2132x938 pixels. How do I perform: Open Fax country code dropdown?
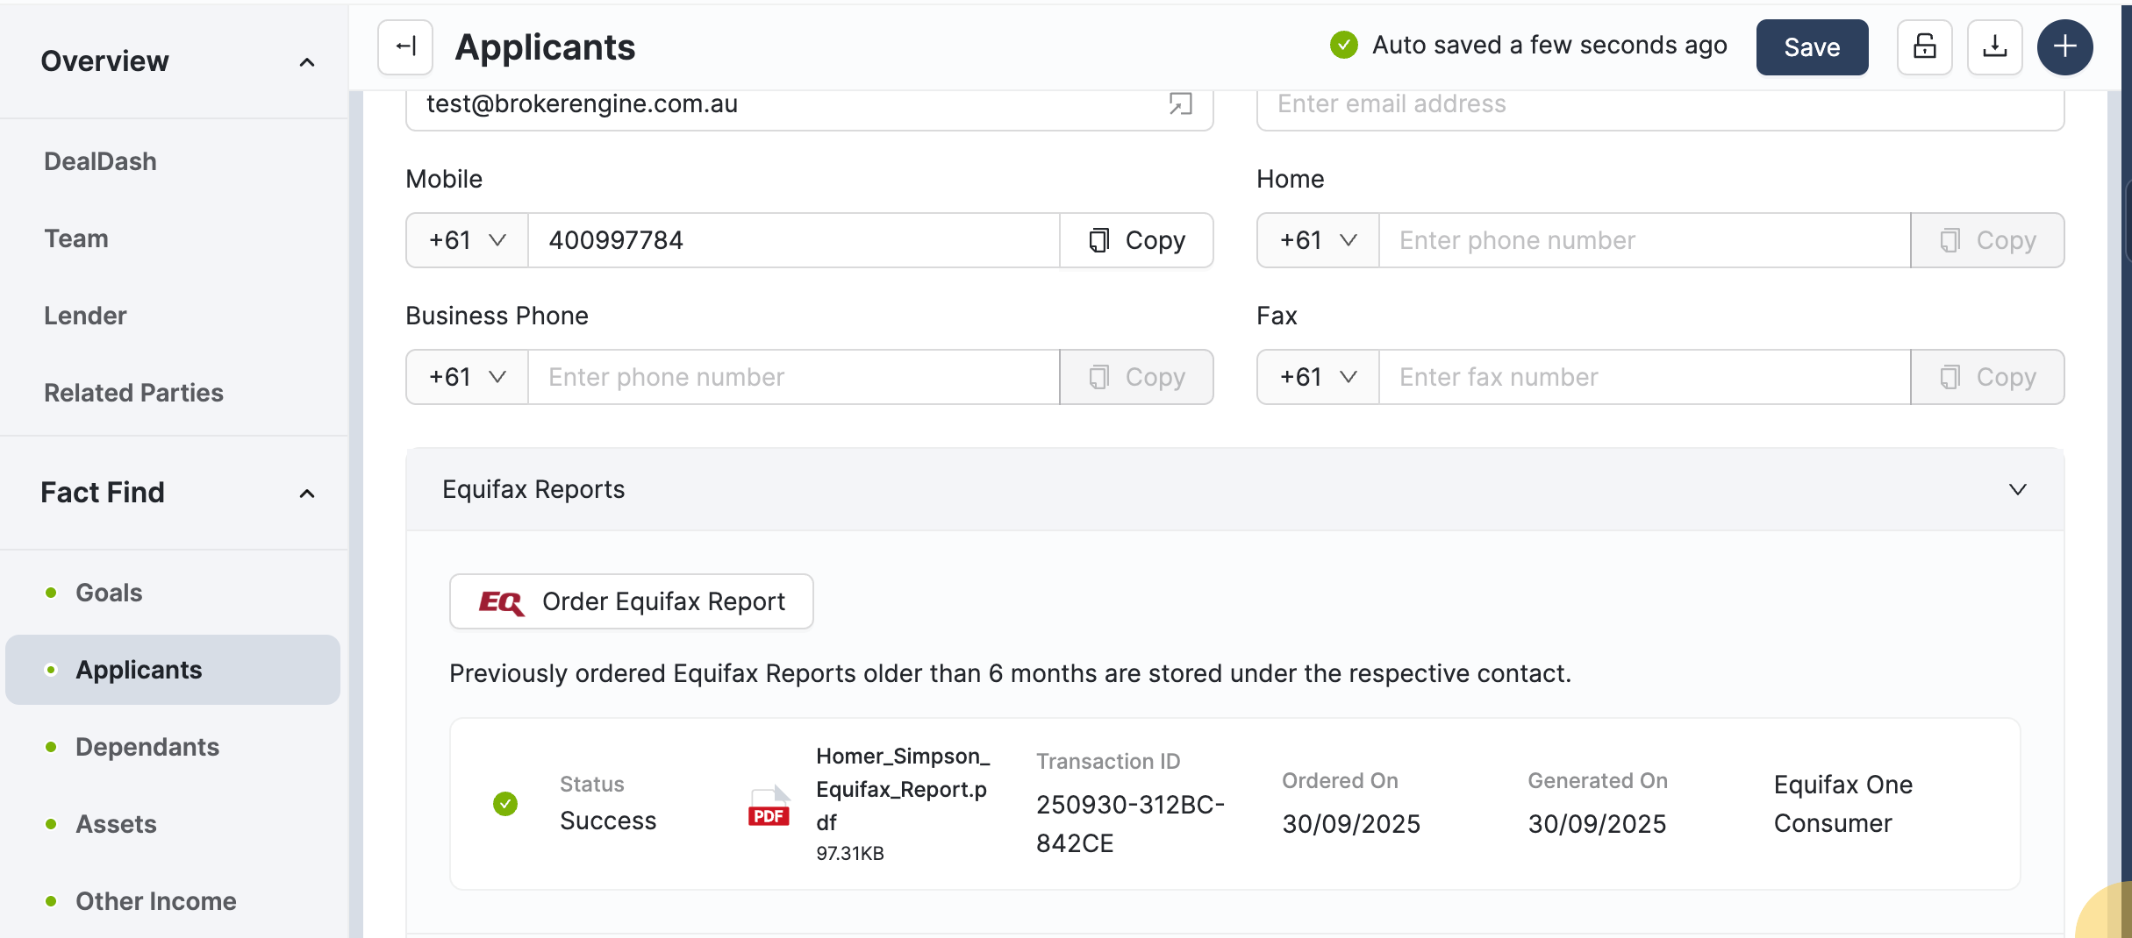pyautogui.click(x=1318, y=377)
